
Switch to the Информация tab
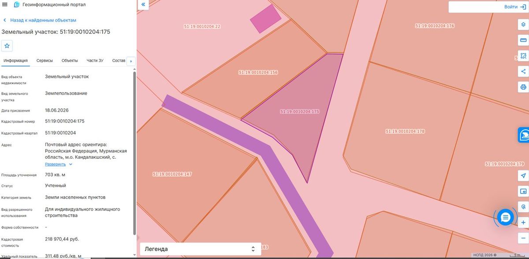pyautogui.click(x=15, y=61)
